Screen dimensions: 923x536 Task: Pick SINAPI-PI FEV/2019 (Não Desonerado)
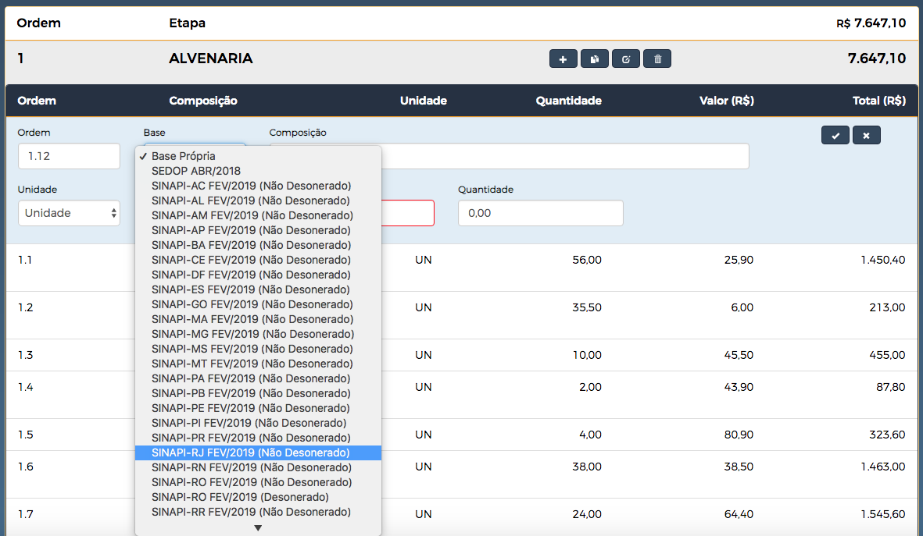coord(259,423)
